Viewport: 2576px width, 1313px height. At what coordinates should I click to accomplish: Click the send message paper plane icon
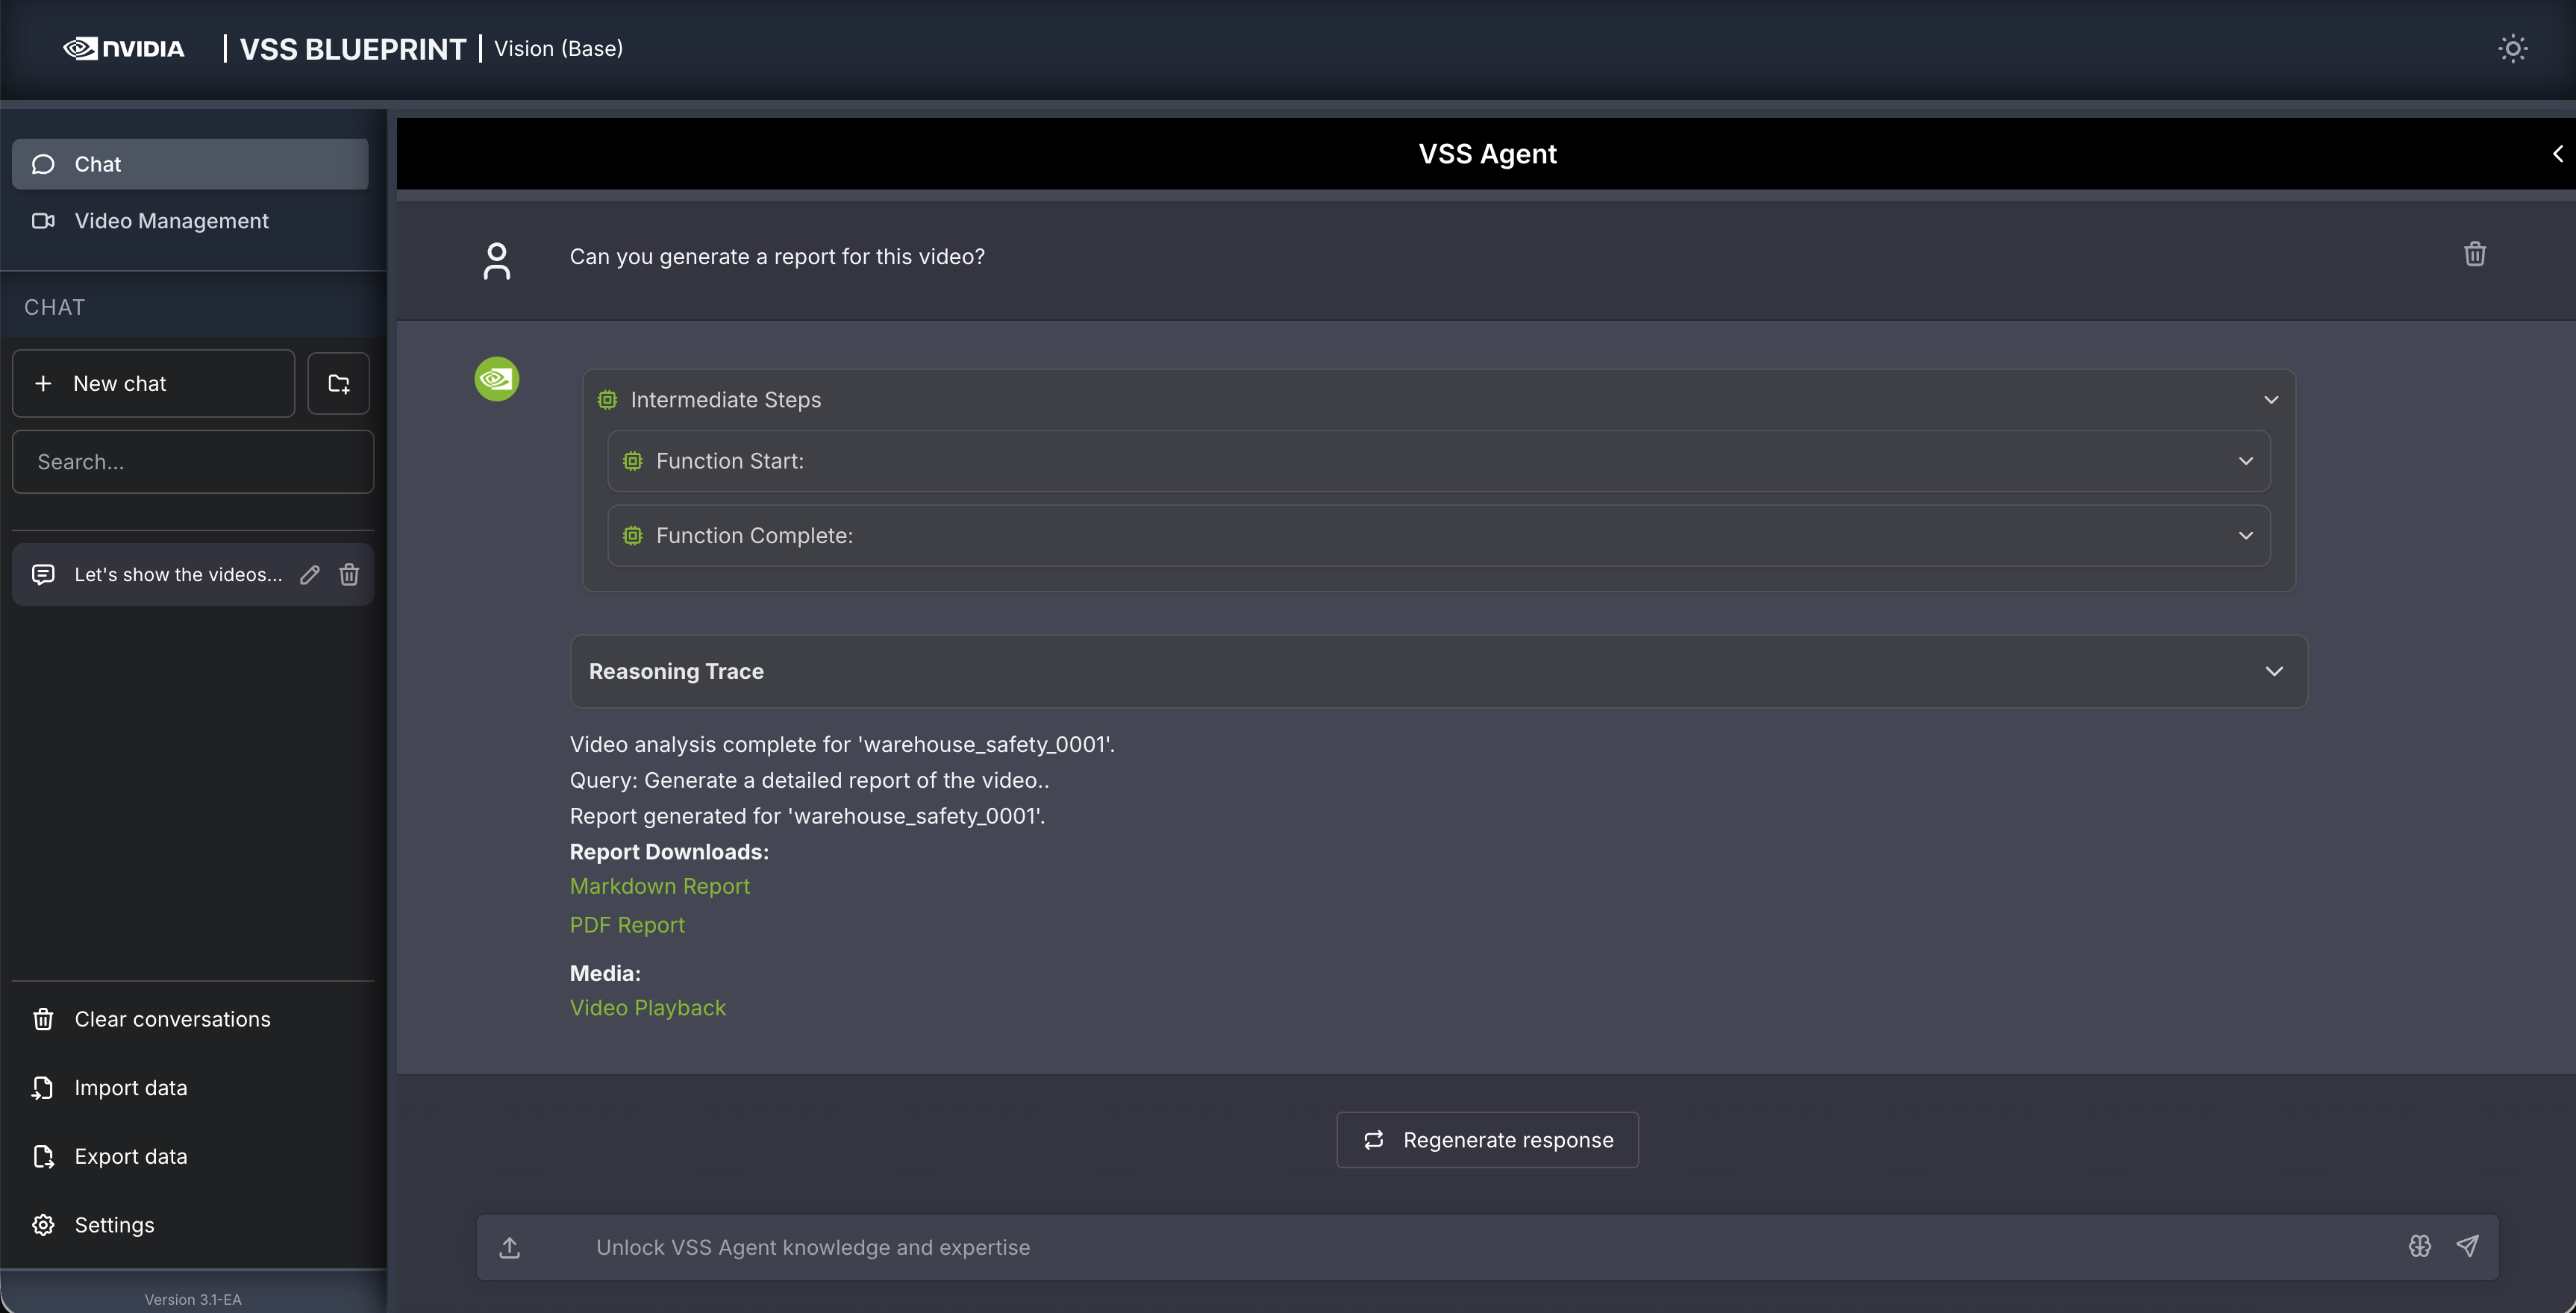pyautogui.click(x=2467, y=1246)
